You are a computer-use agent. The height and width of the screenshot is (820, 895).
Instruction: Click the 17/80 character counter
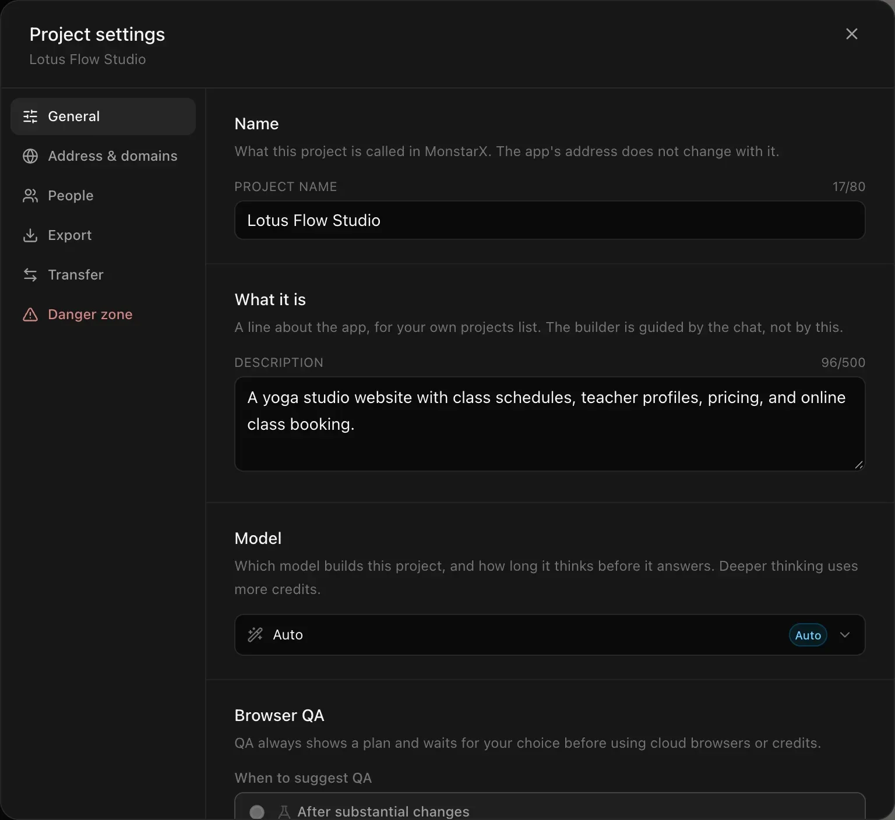(x=848, y=186)
